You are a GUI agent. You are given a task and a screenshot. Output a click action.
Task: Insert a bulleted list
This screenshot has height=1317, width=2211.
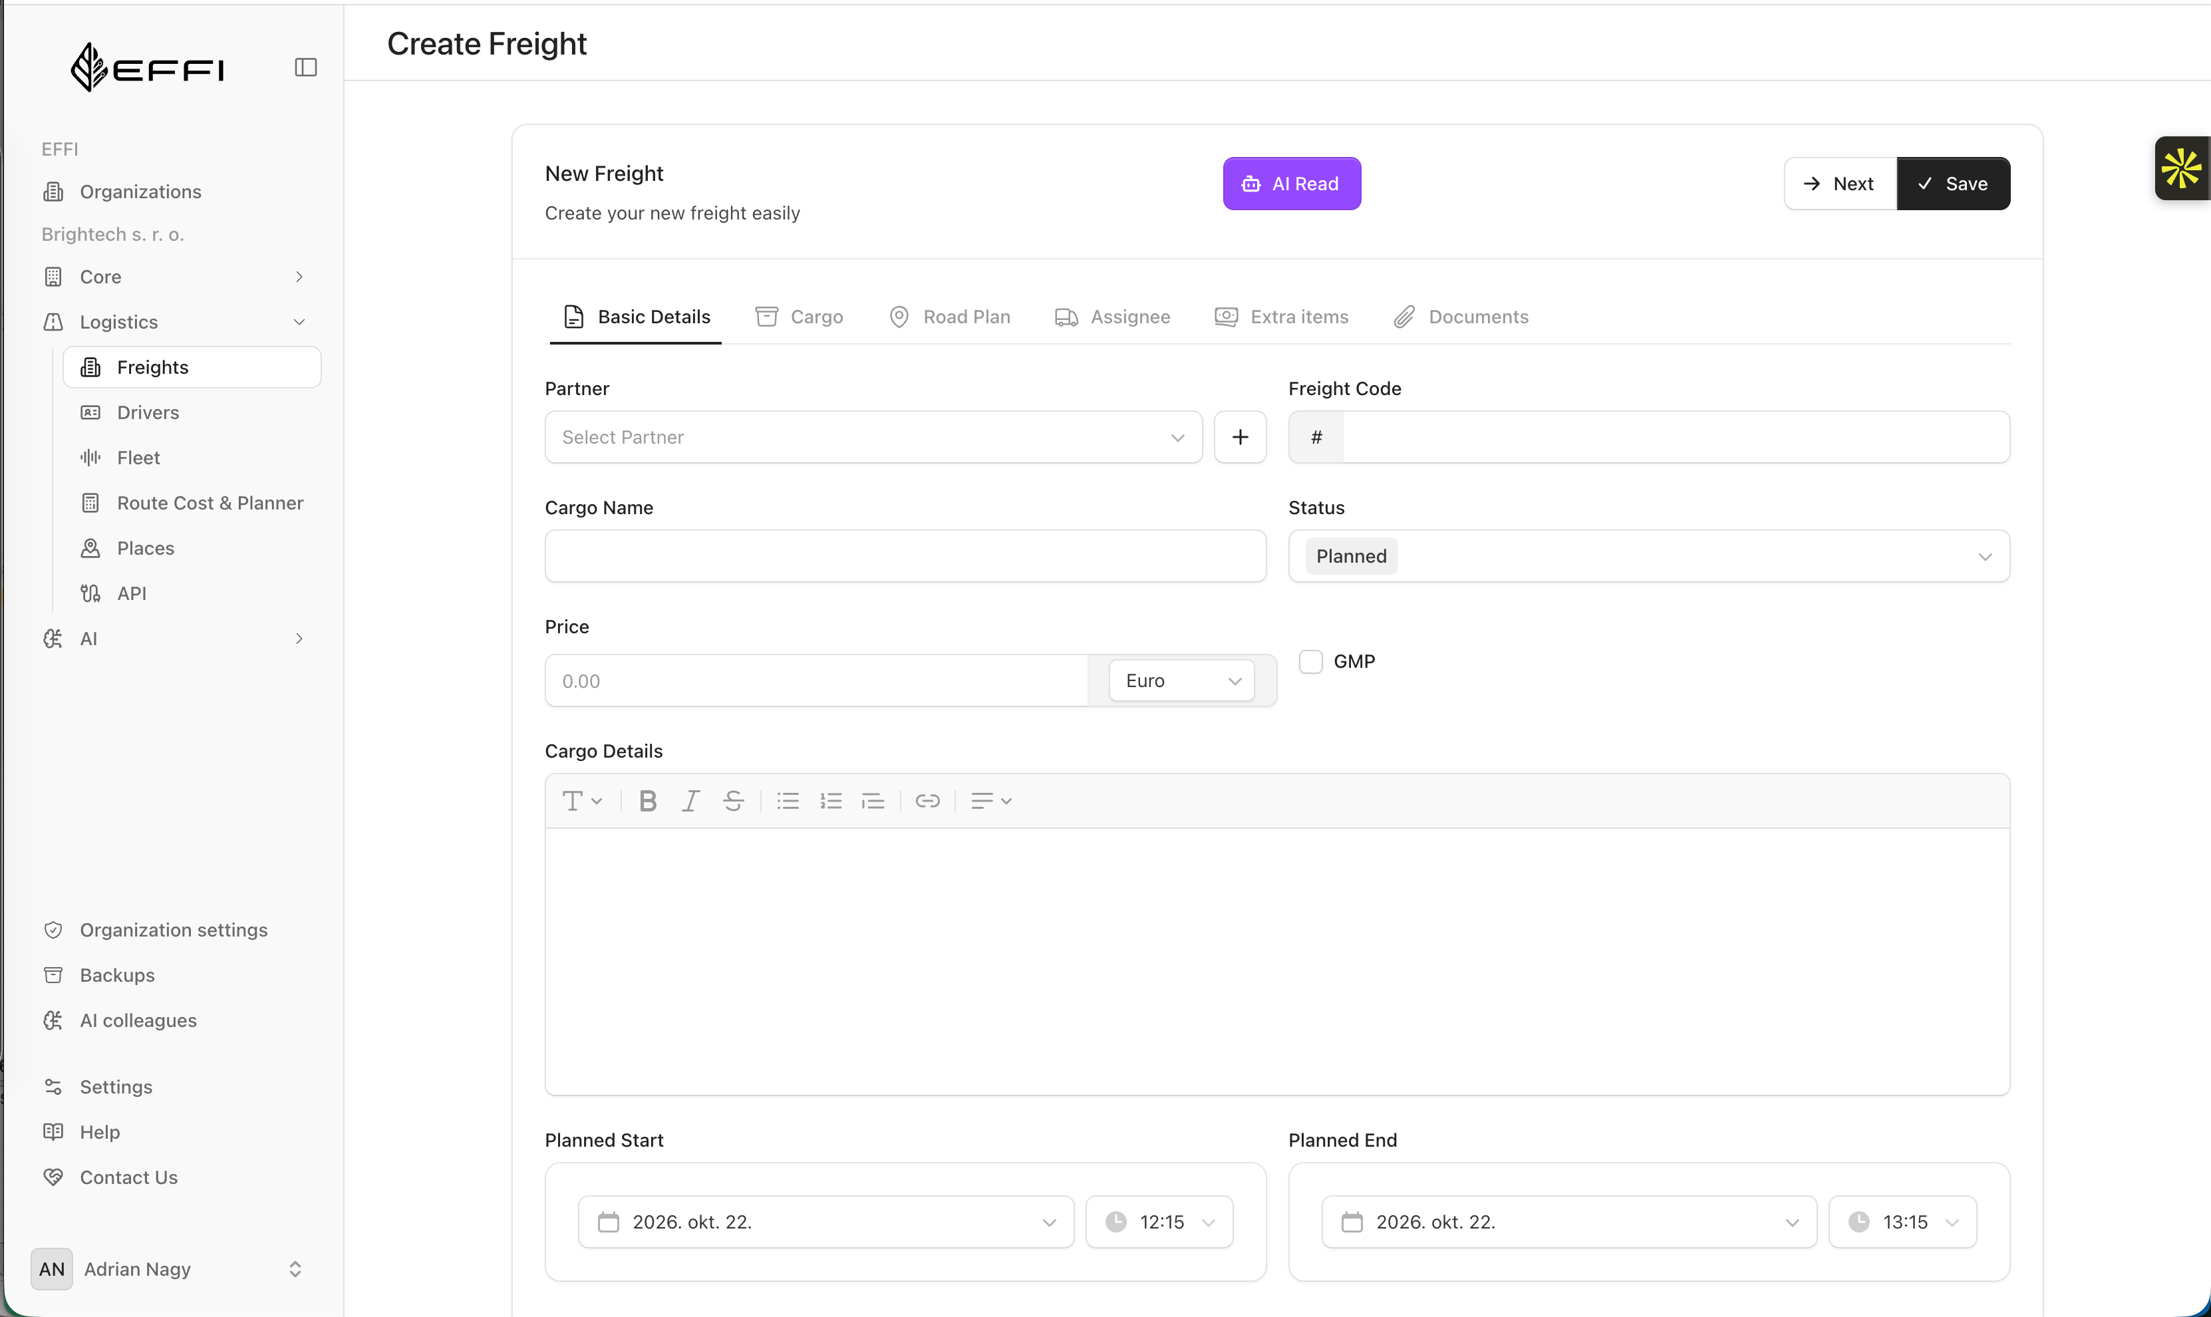point(788,802)
